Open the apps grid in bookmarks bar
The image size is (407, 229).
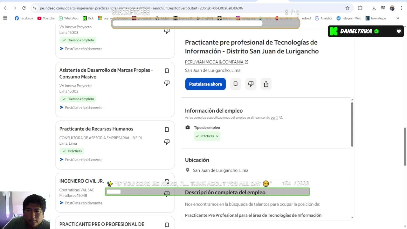pyautogui.click(x=5, y=18)
